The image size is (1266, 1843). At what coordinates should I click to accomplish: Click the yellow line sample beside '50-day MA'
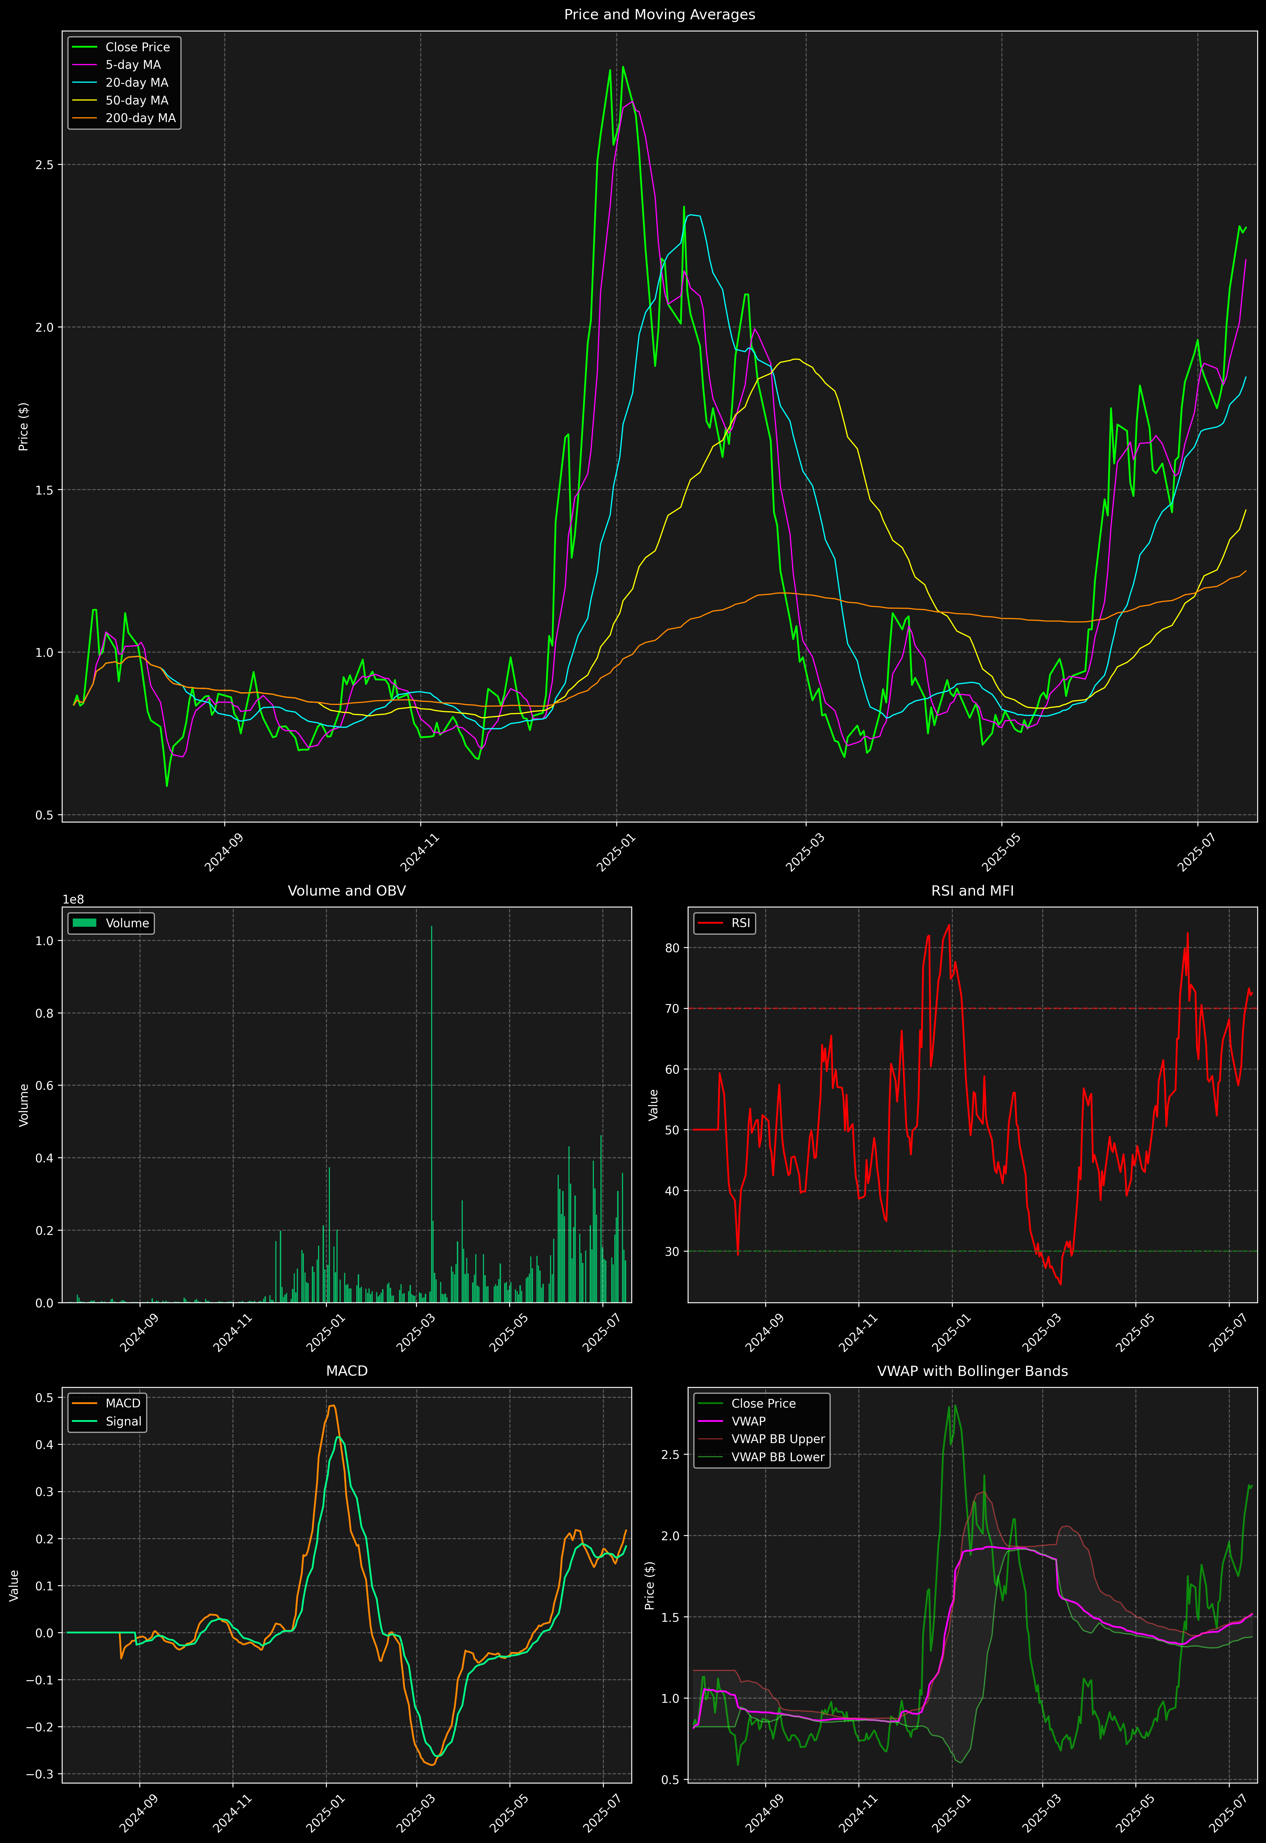[84, 101]
